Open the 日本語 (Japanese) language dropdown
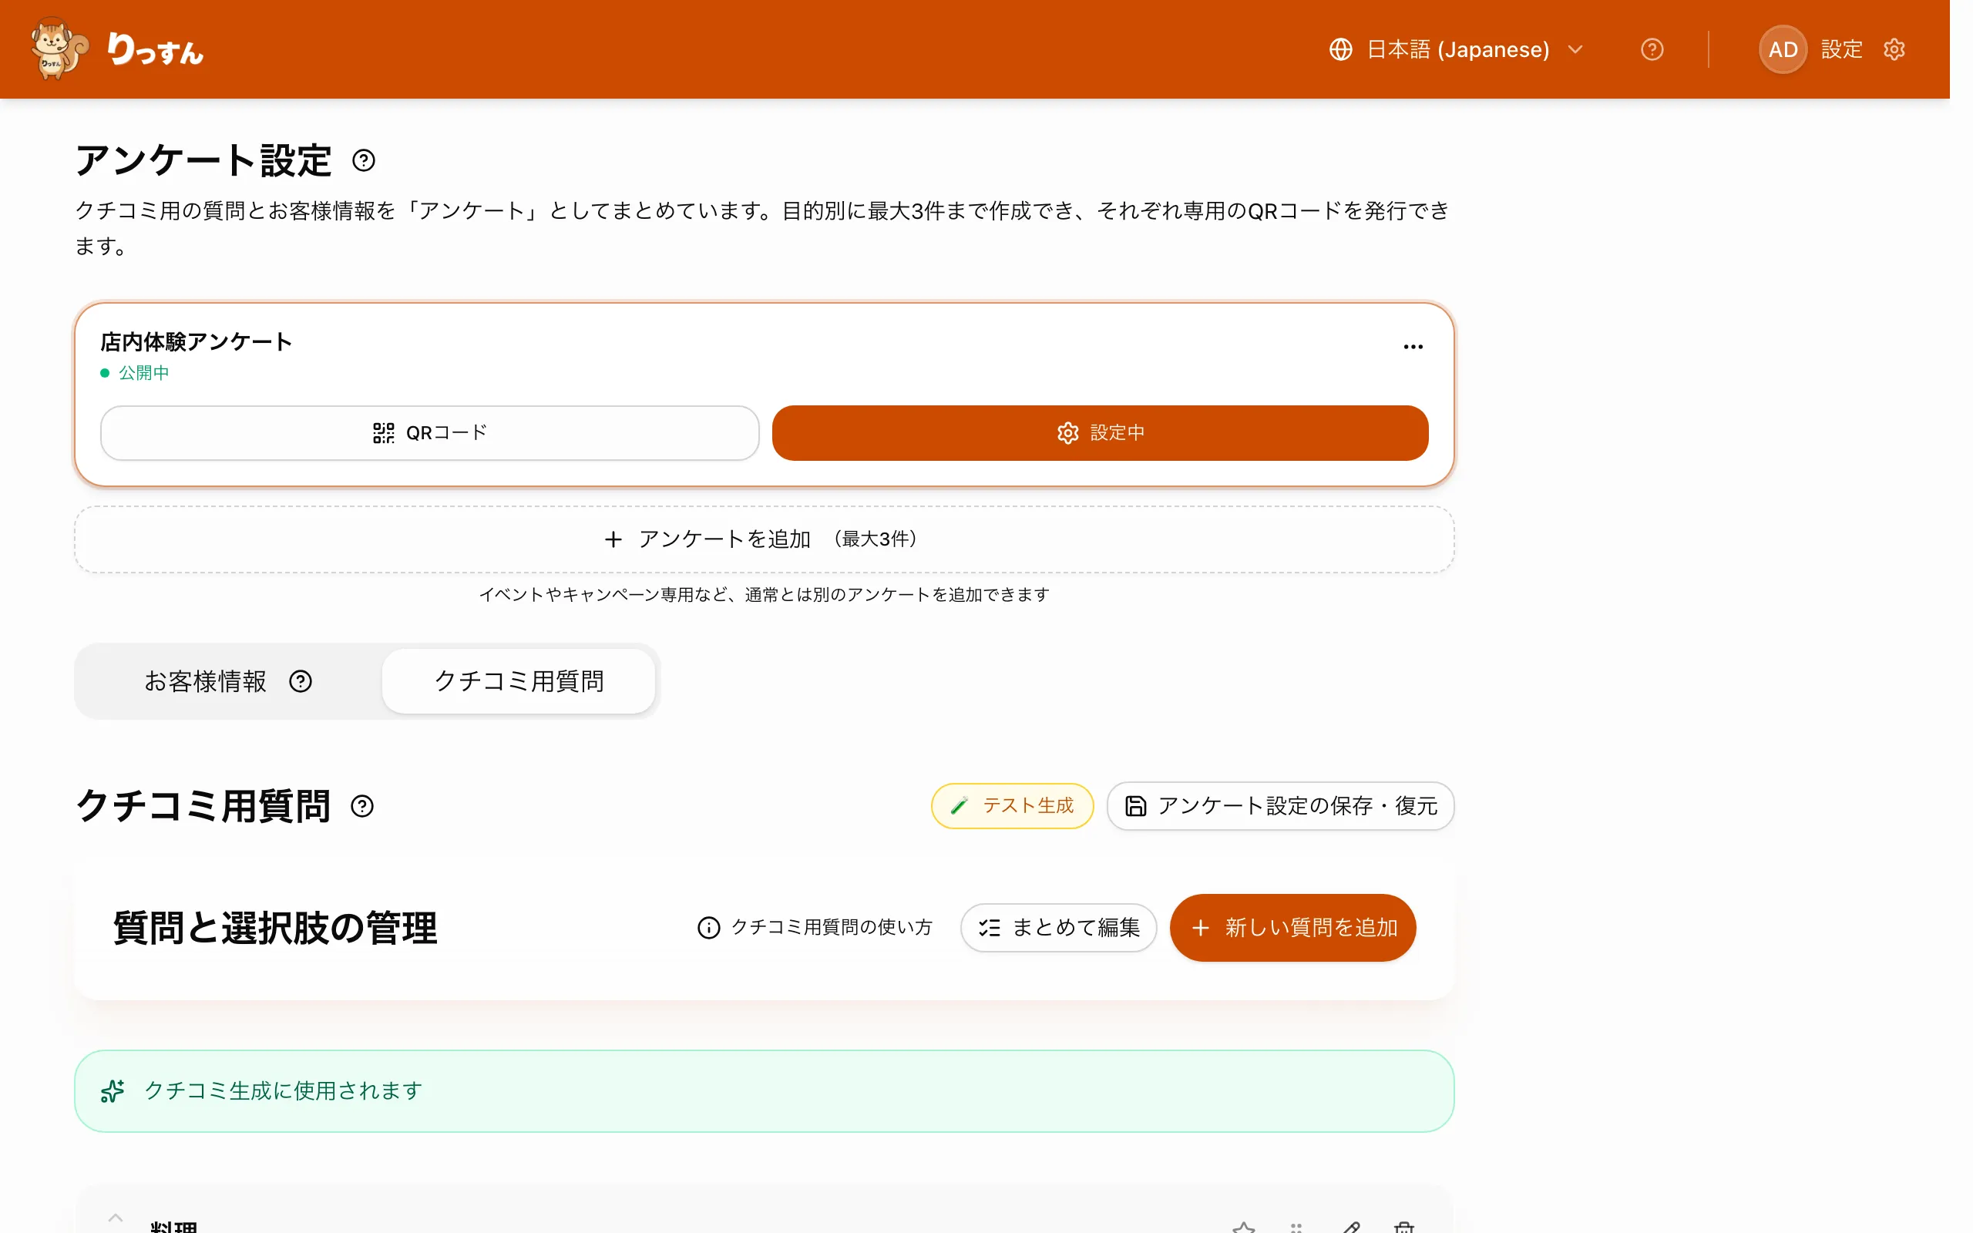 (1456, 50)
